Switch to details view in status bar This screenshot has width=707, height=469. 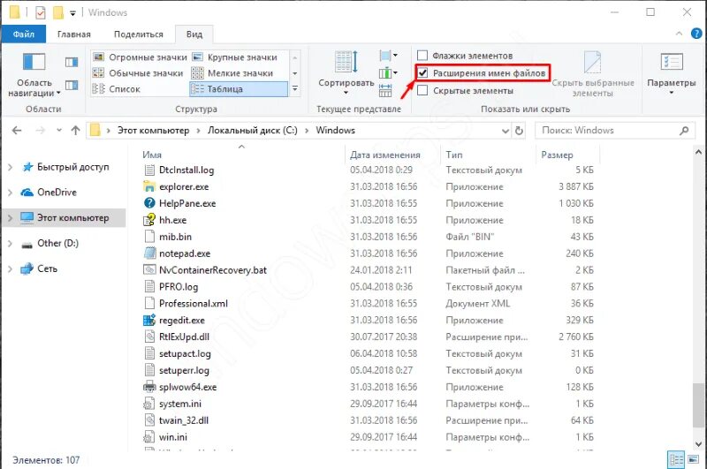tap(675, 460)
